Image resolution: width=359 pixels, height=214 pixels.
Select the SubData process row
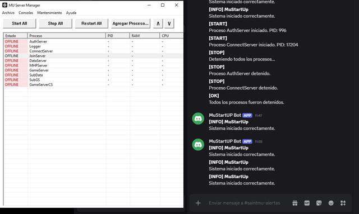click(94, 75)
